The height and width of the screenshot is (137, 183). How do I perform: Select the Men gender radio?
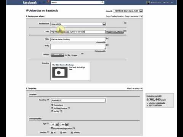coord(61,132)
